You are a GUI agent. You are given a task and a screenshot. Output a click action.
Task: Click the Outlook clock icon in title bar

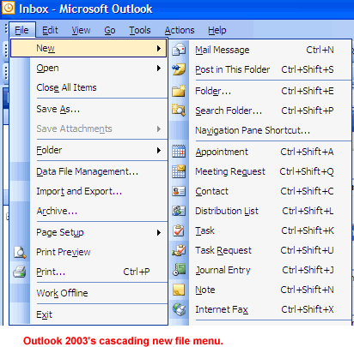point(9,8)
